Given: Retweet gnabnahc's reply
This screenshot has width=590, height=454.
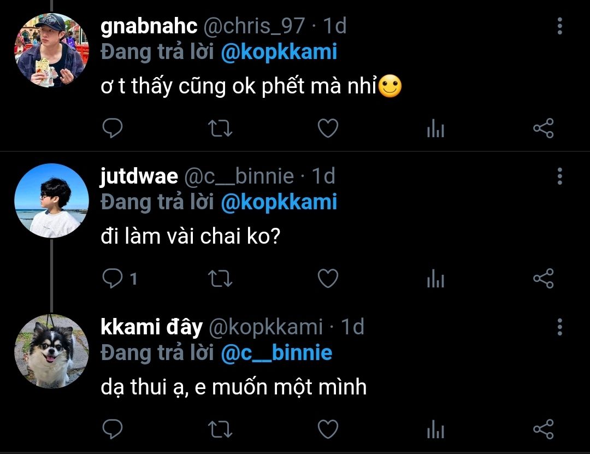Looking at the screenshot, I should click(221, 129).
